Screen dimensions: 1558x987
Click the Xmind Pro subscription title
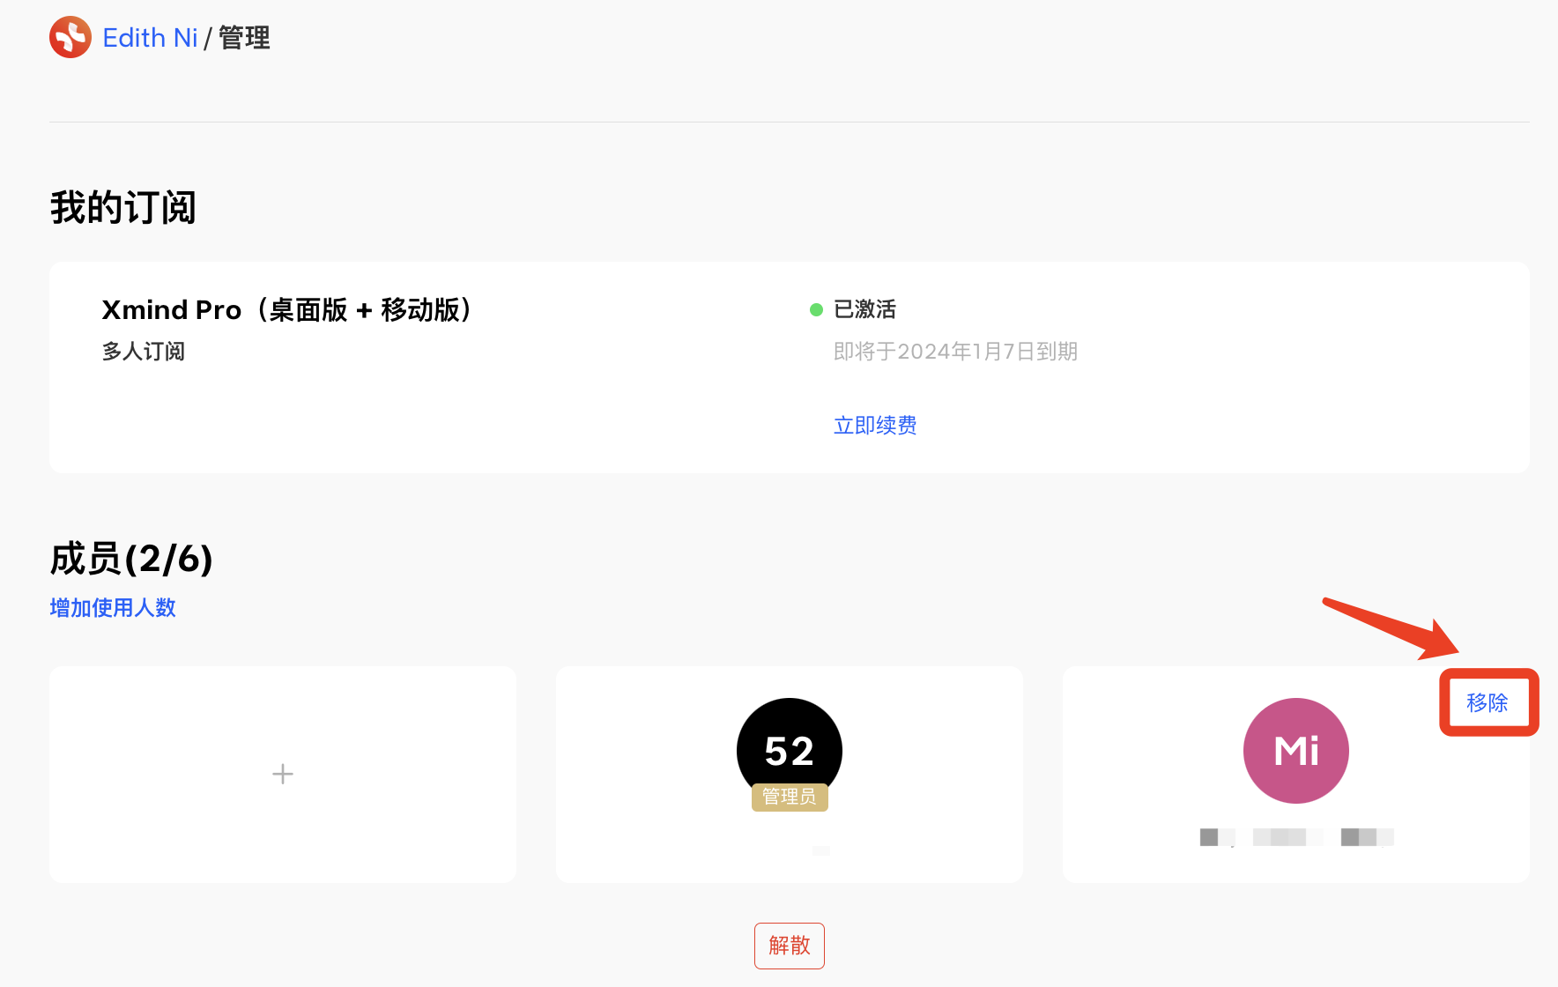(287, 310)
